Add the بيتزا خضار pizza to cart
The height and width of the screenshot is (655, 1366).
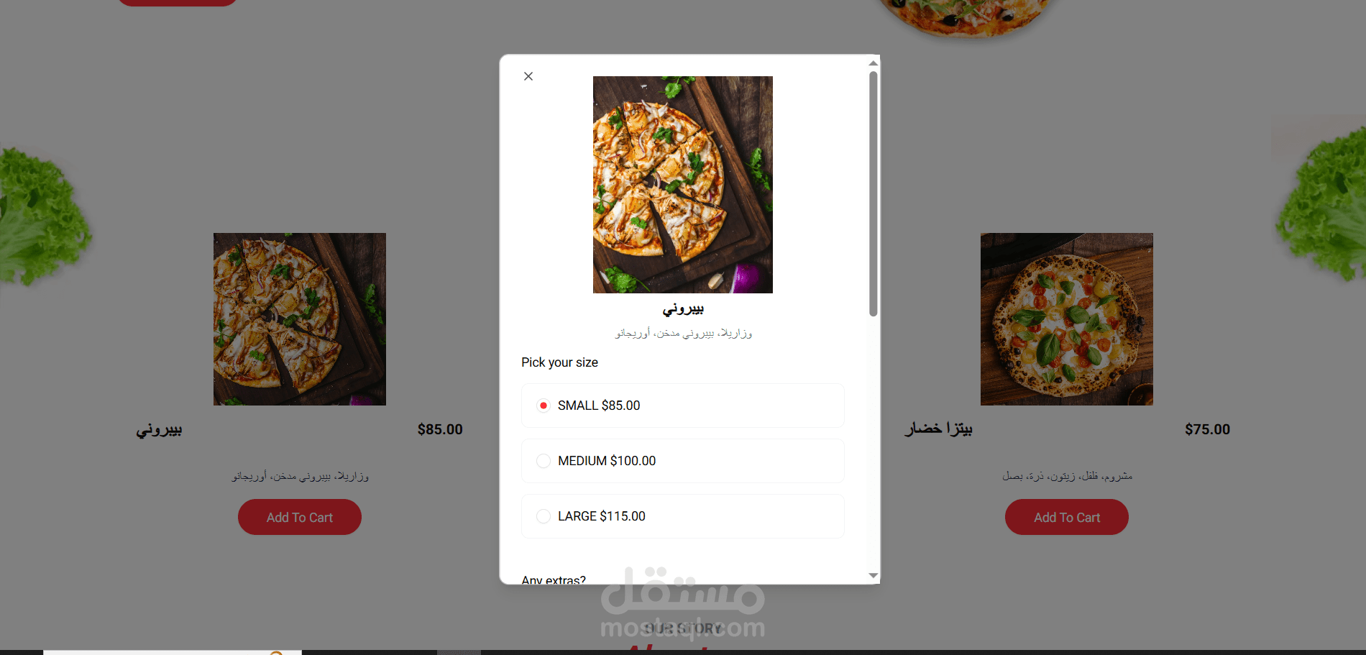point(1067,517)
